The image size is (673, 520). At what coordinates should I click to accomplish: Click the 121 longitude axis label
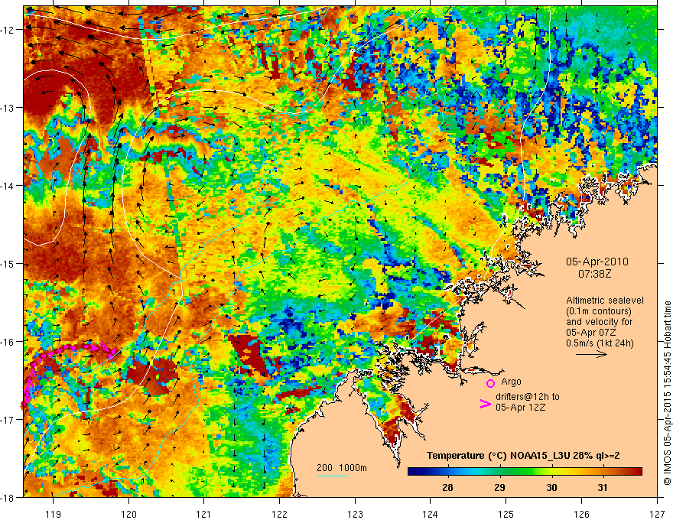point(203,513)
